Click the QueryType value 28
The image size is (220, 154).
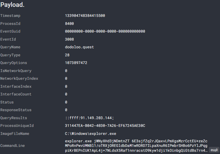point(67,55)
